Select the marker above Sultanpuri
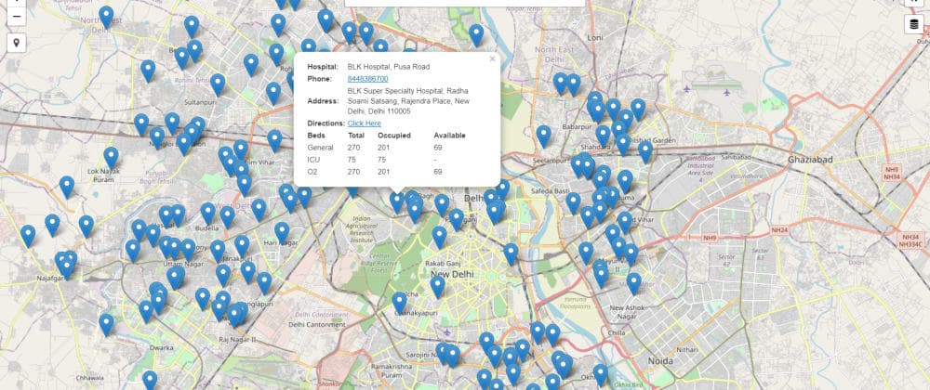The height and width of the screenshot is (390, 930). (218, 84)
